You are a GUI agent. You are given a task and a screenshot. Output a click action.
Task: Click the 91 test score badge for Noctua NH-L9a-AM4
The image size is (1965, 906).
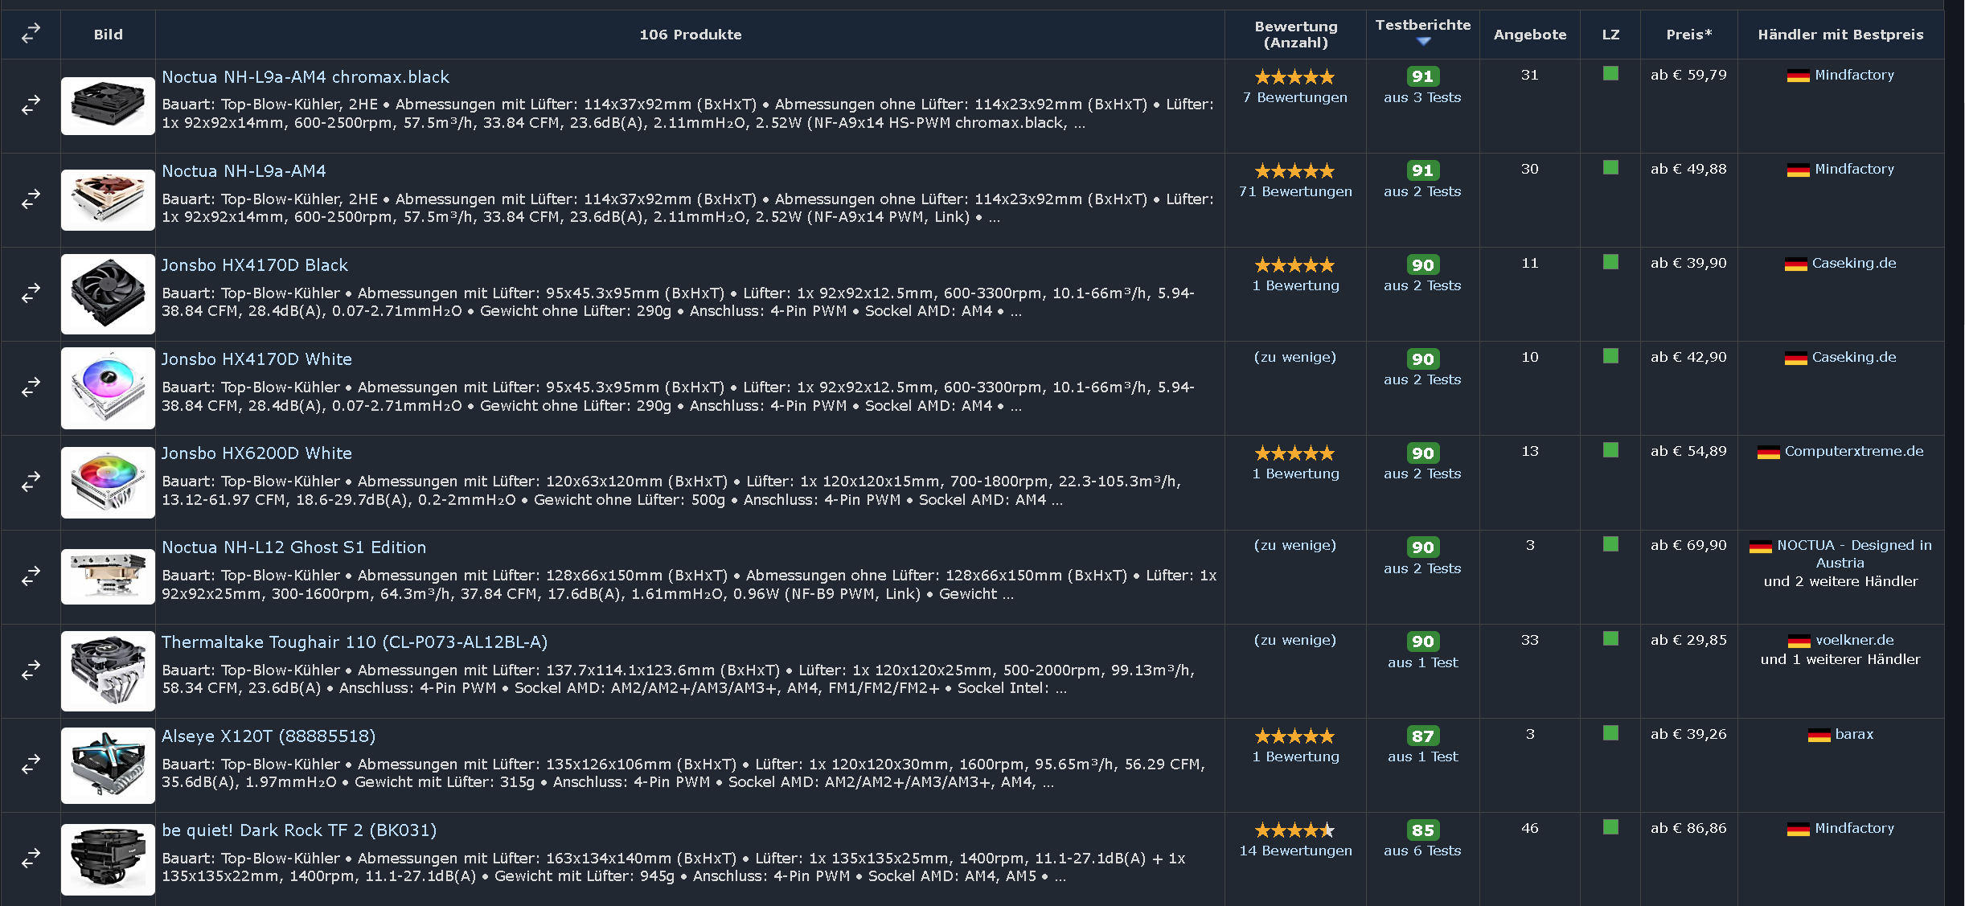(x=1422, y=170)
